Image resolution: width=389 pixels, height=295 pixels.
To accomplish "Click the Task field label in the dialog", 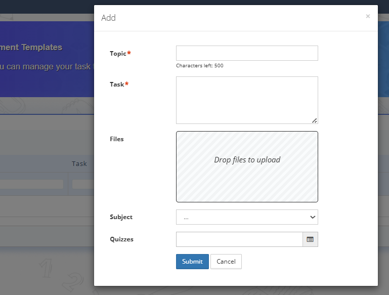I will pos(117,85).
